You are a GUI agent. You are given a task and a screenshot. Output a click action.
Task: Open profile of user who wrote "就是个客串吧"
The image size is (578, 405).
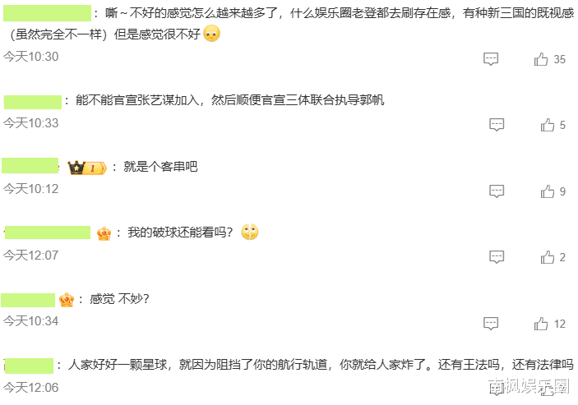(x=30, y=167)
